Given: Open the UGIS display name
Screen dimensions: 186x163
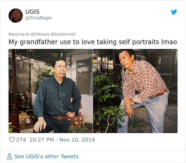Looking at the screenshot, I should click(x=32, y=12).
